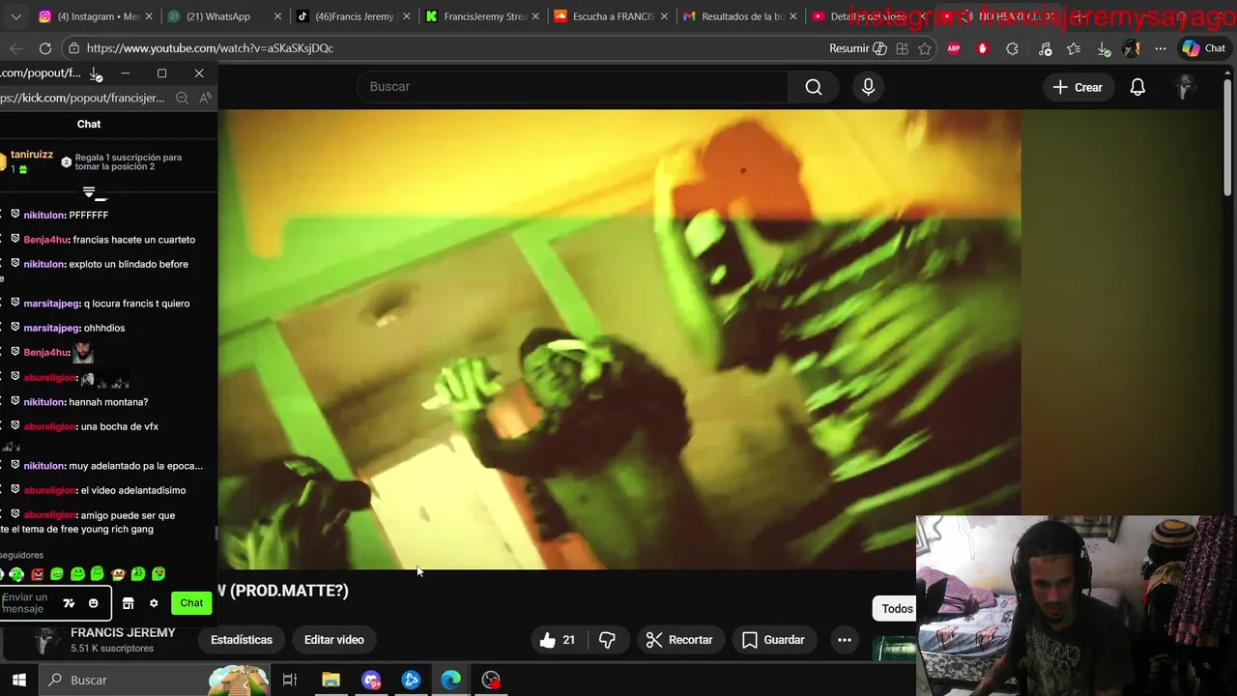The height and width of the screenshot is (696, 1237).
Task: Open the FRANCIS JEREMY channel name link
Action: [x=123, y=632]
